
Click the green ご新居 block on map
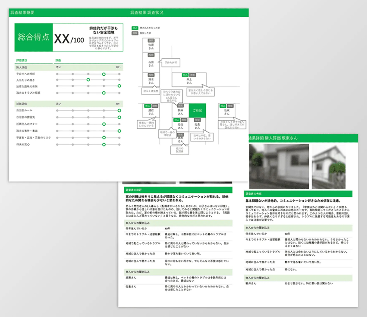click(x=197, y=110)
